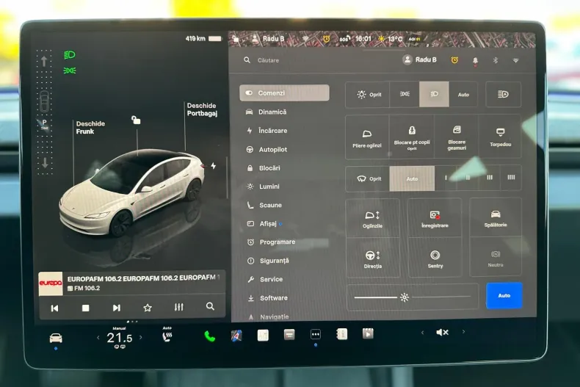Select wiper speed II
580x387 pixels.
click(x=468, y=178)
